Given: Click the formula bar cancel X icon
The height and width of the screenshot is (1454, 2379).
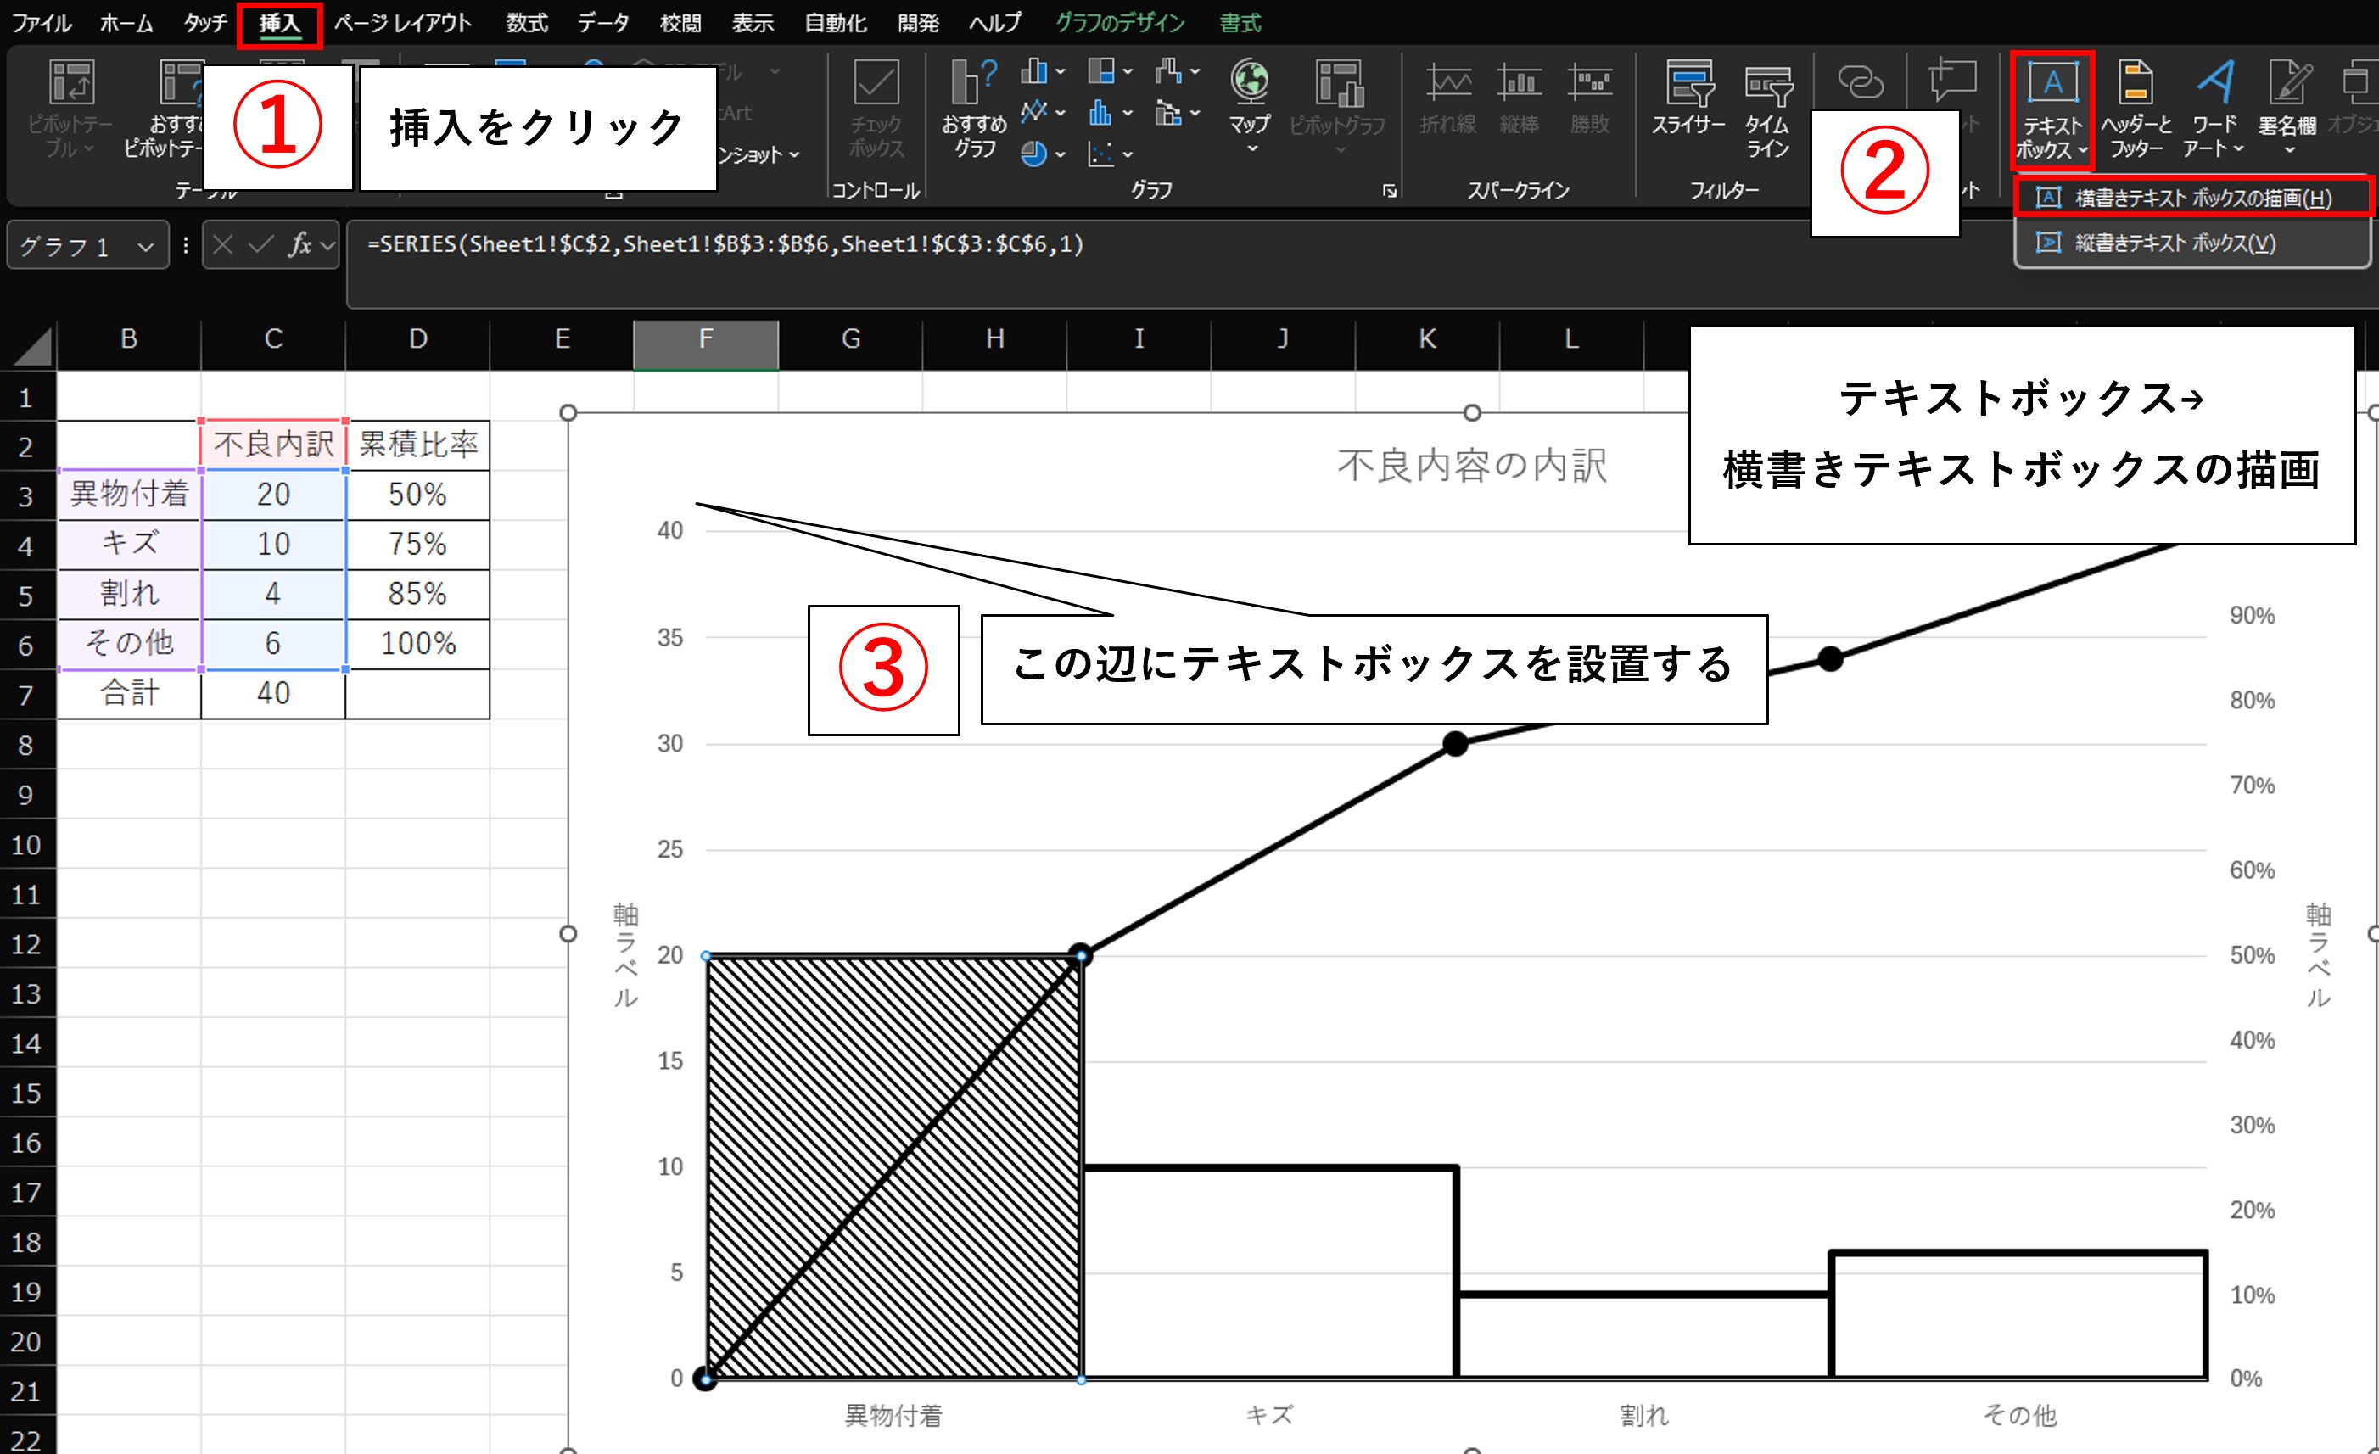Looking at the screenshot, I should click(223, 245).
